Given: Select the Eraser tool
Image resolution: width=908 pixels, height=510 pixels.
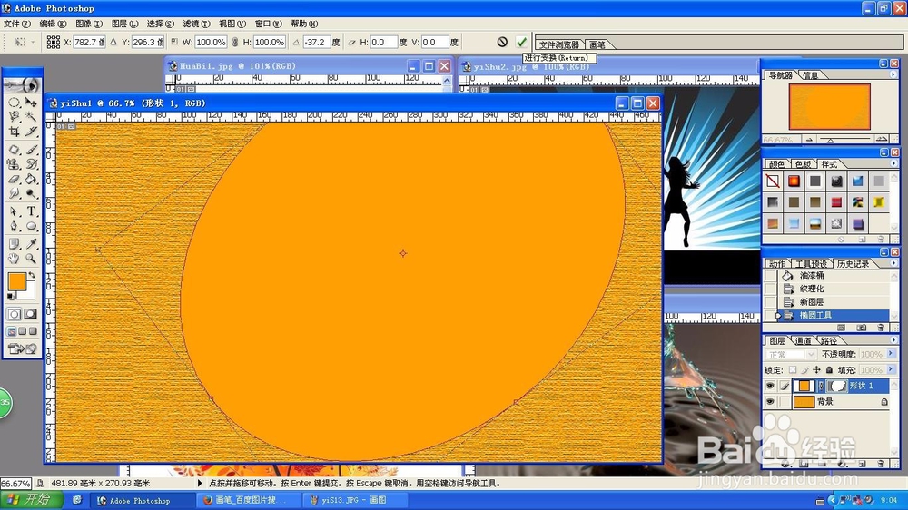Looking at the screenshot, I should [x=14, y=179].
